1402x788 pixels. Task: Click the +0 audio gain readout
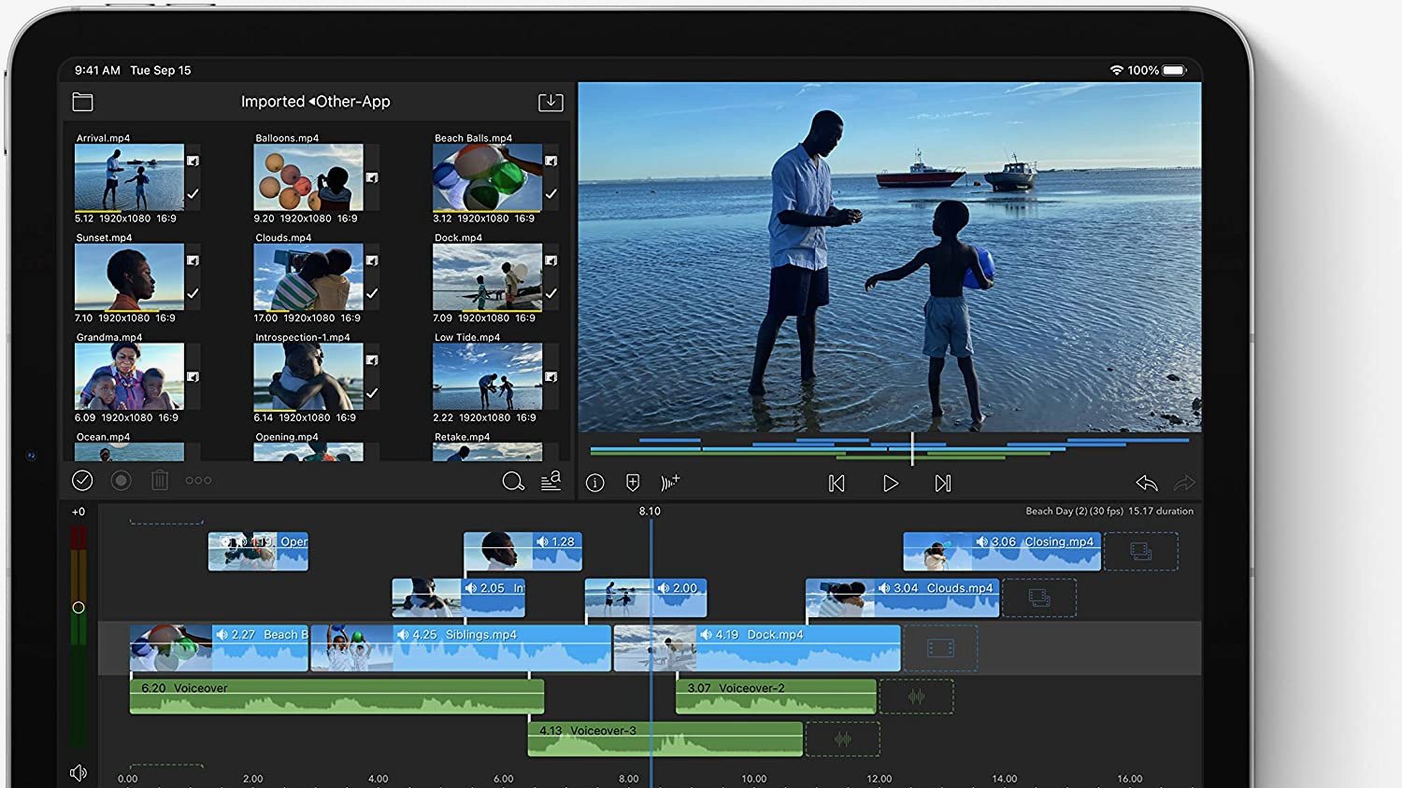[79, 512]
